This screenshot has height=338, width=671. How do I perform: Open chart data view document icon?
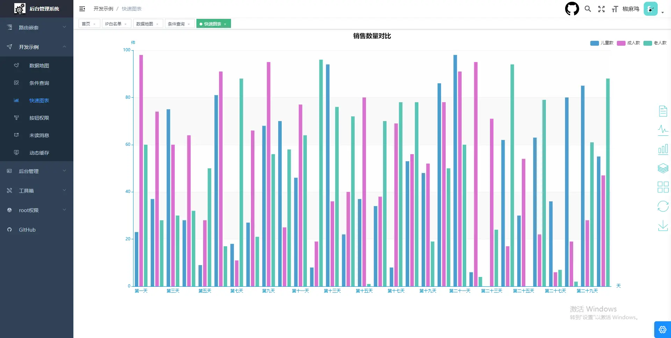(x=663, y=111)
